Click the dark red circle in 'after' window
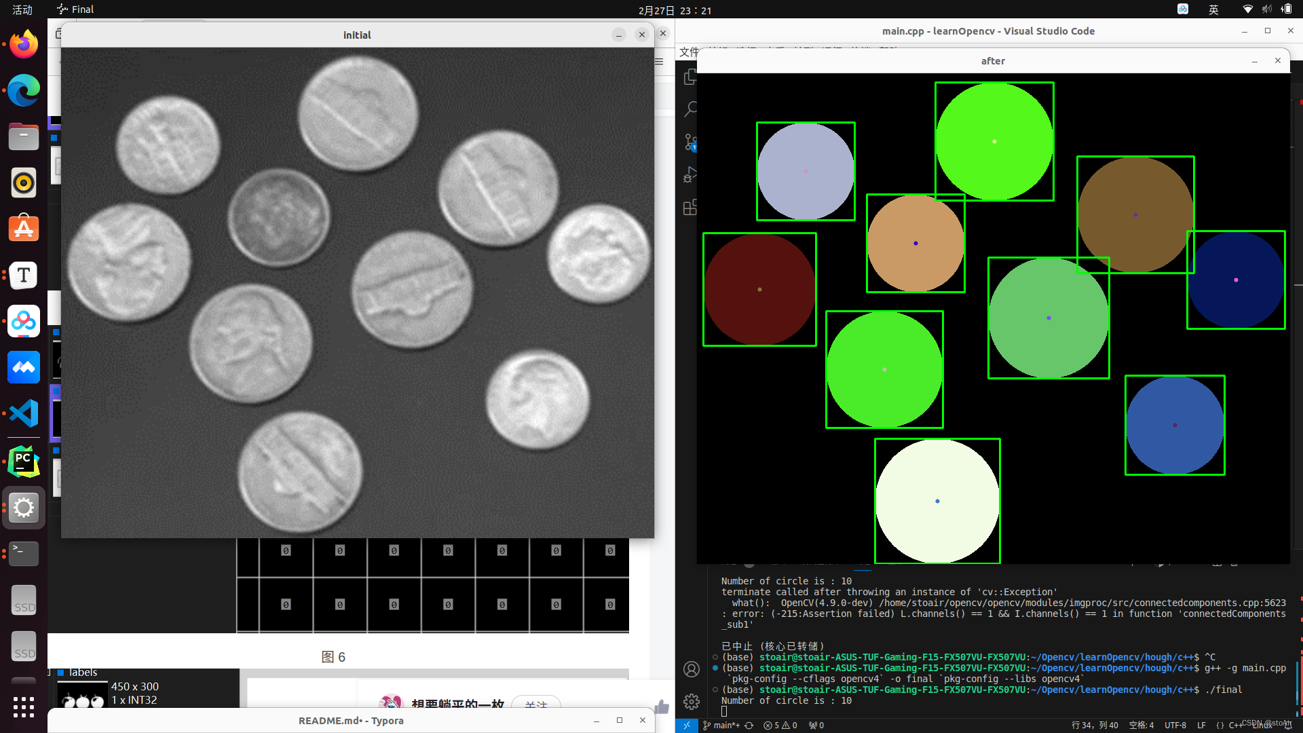The width and height of the screenshot is (1303, 733). [759, 289]
